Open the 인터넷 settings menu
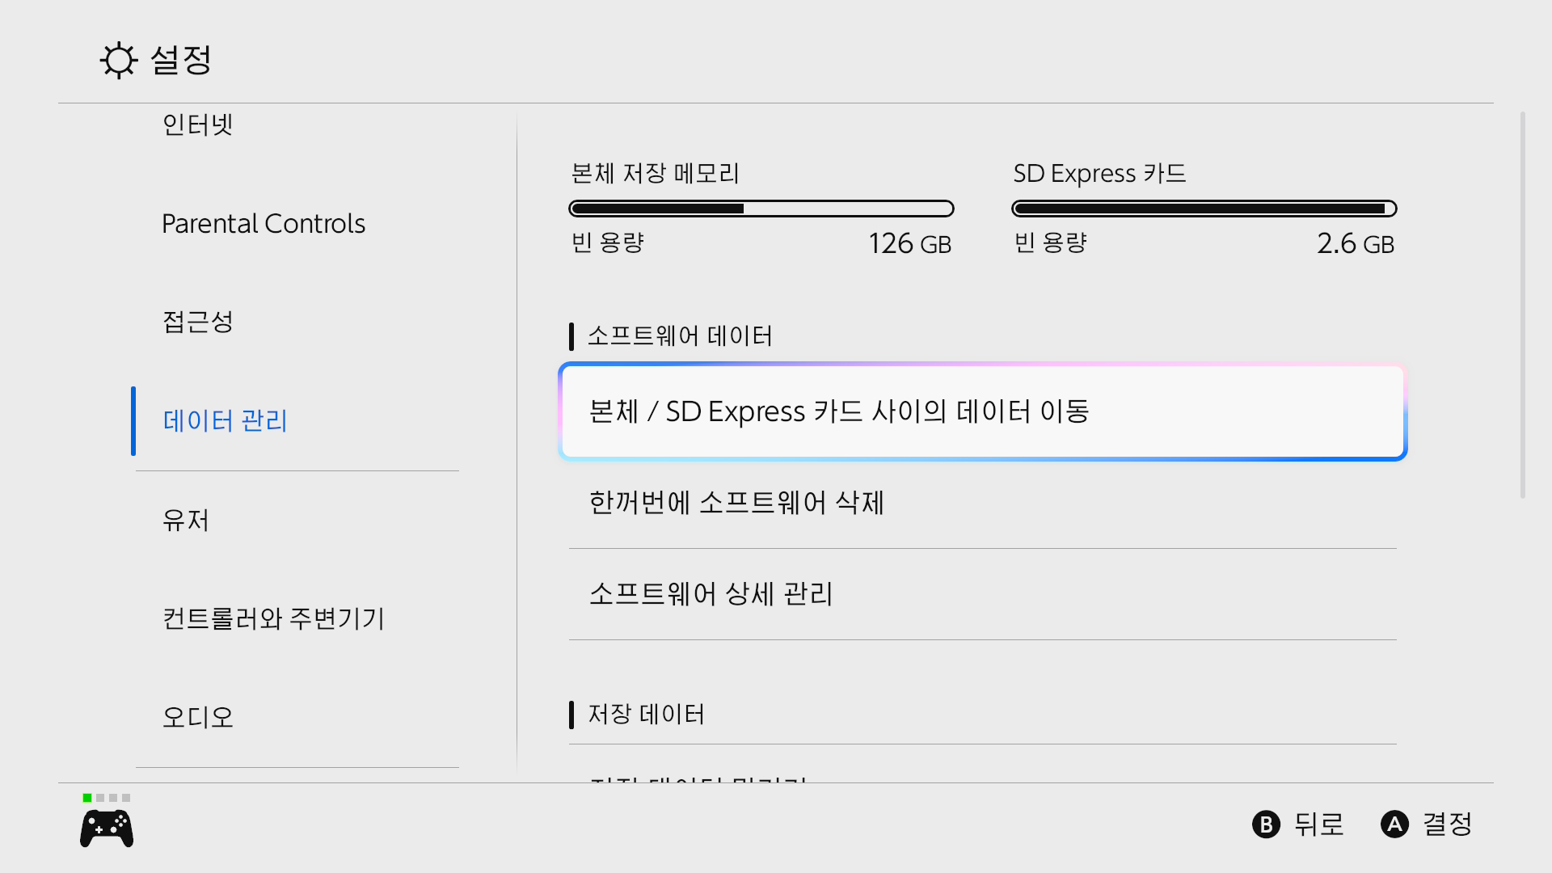The image size is (1552, 873). (x=198, y=125)
